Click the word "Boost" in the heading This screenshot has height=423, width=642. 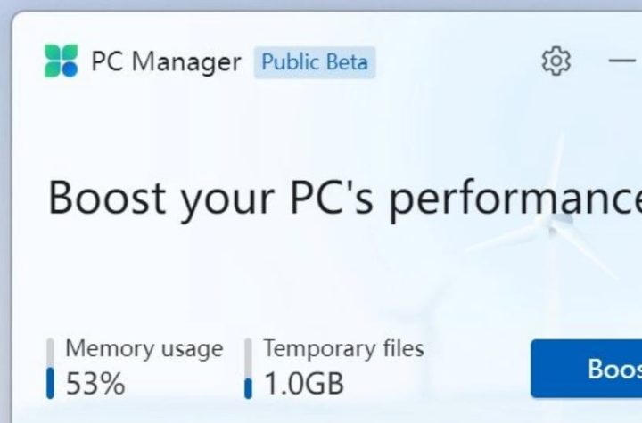(x=107, y=197)
